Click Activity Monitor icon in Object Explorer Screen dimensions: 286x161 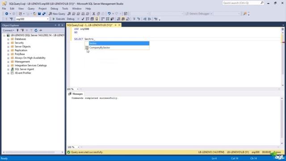click(x=41, y=30)
